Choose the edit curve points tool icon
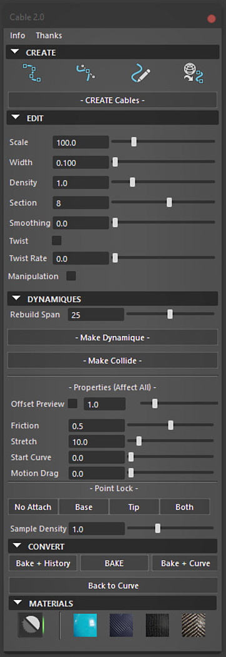Image resolution: width=226 pixels, height=657 pixels. 86,73
